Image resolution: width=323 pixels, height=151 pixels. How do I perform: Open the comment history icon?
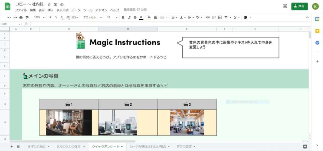click(285, 6)
